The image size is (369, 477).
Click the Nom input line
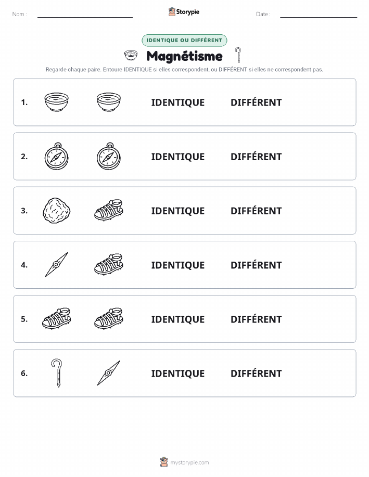[85, 15]
